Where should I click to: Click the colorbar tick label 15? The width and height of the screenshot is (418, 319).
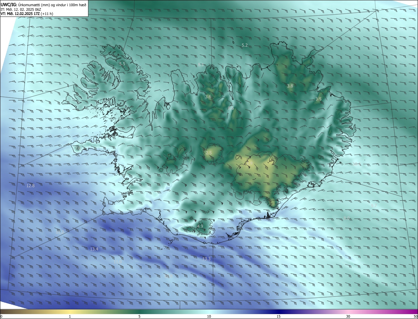pyautogui.click(x=279, y=316)
